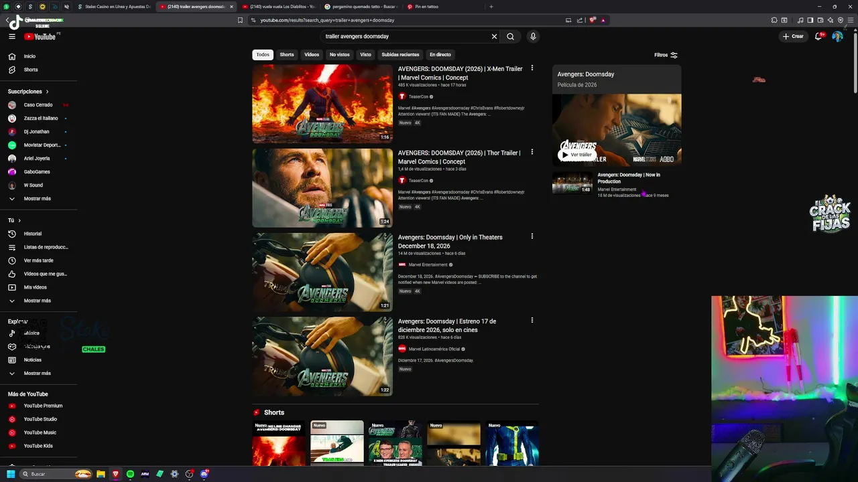Open Mis vídeos
This screenshot has height=482, width=858.
[35, 287]
